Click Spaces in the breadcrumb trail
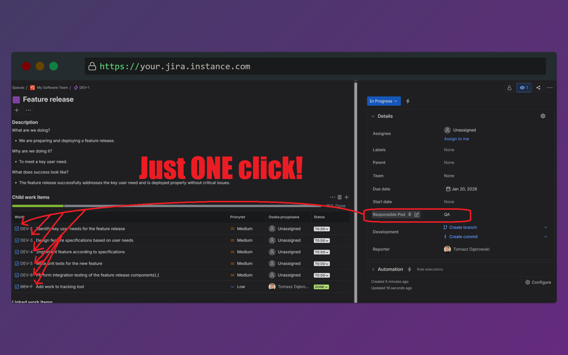Viewport: 568px width, 355px height. (x=18, y=88)
